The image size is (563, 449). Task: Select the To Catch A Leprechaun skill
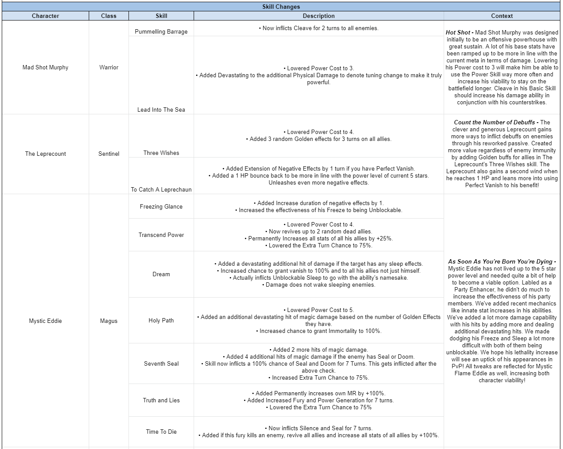[161, 189]
